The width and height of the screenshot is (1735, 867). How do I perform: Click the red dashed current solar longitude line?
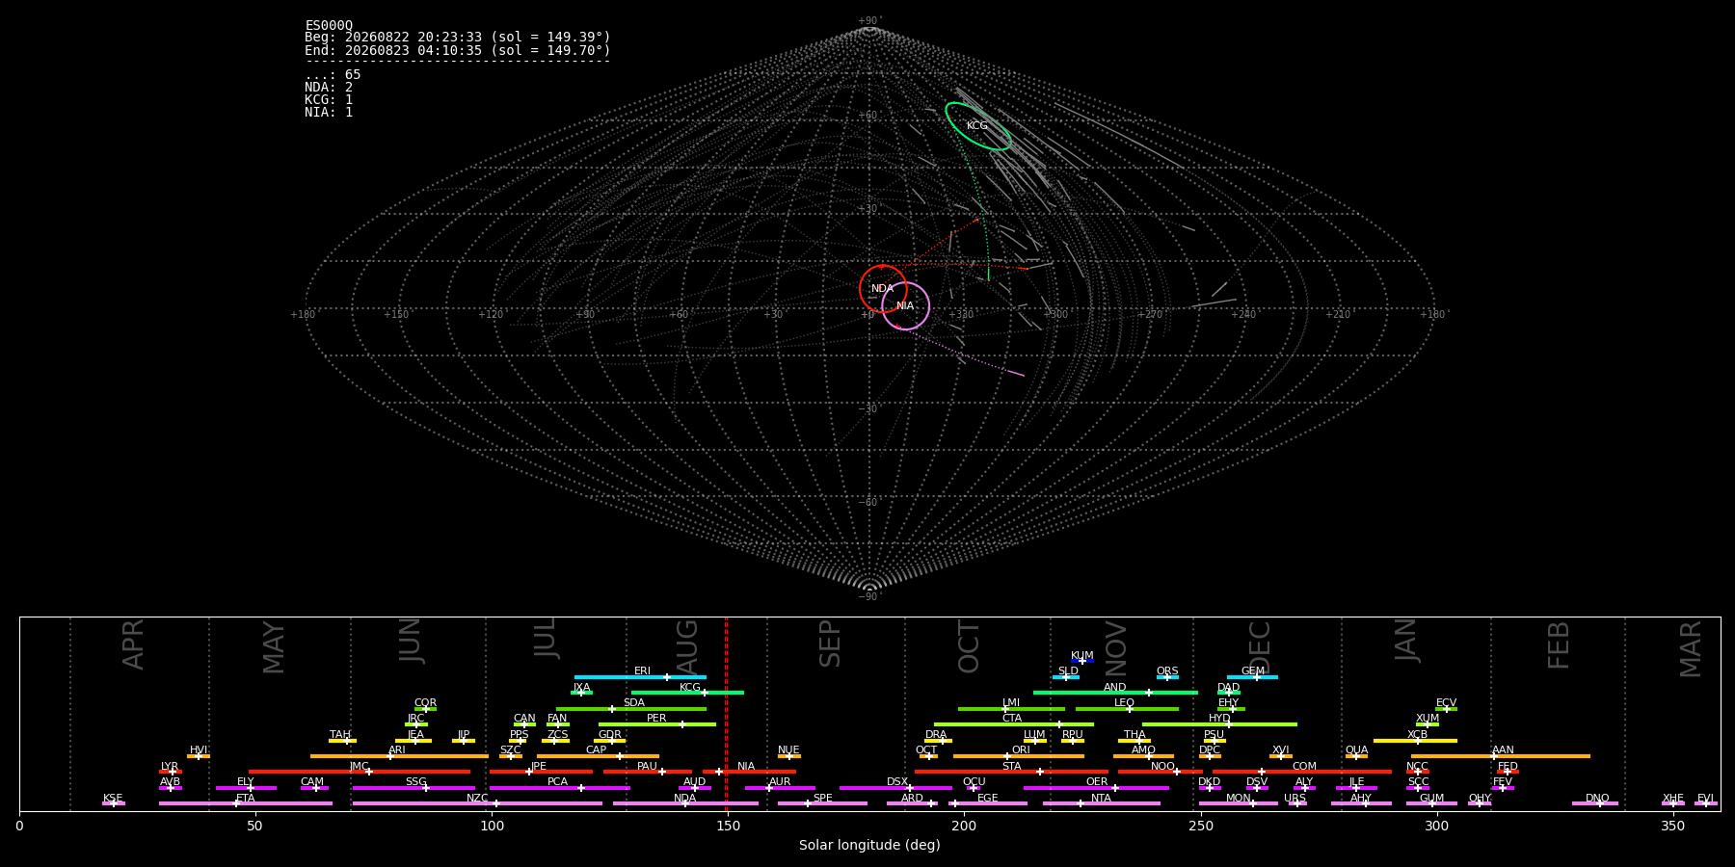click(726, 714)
